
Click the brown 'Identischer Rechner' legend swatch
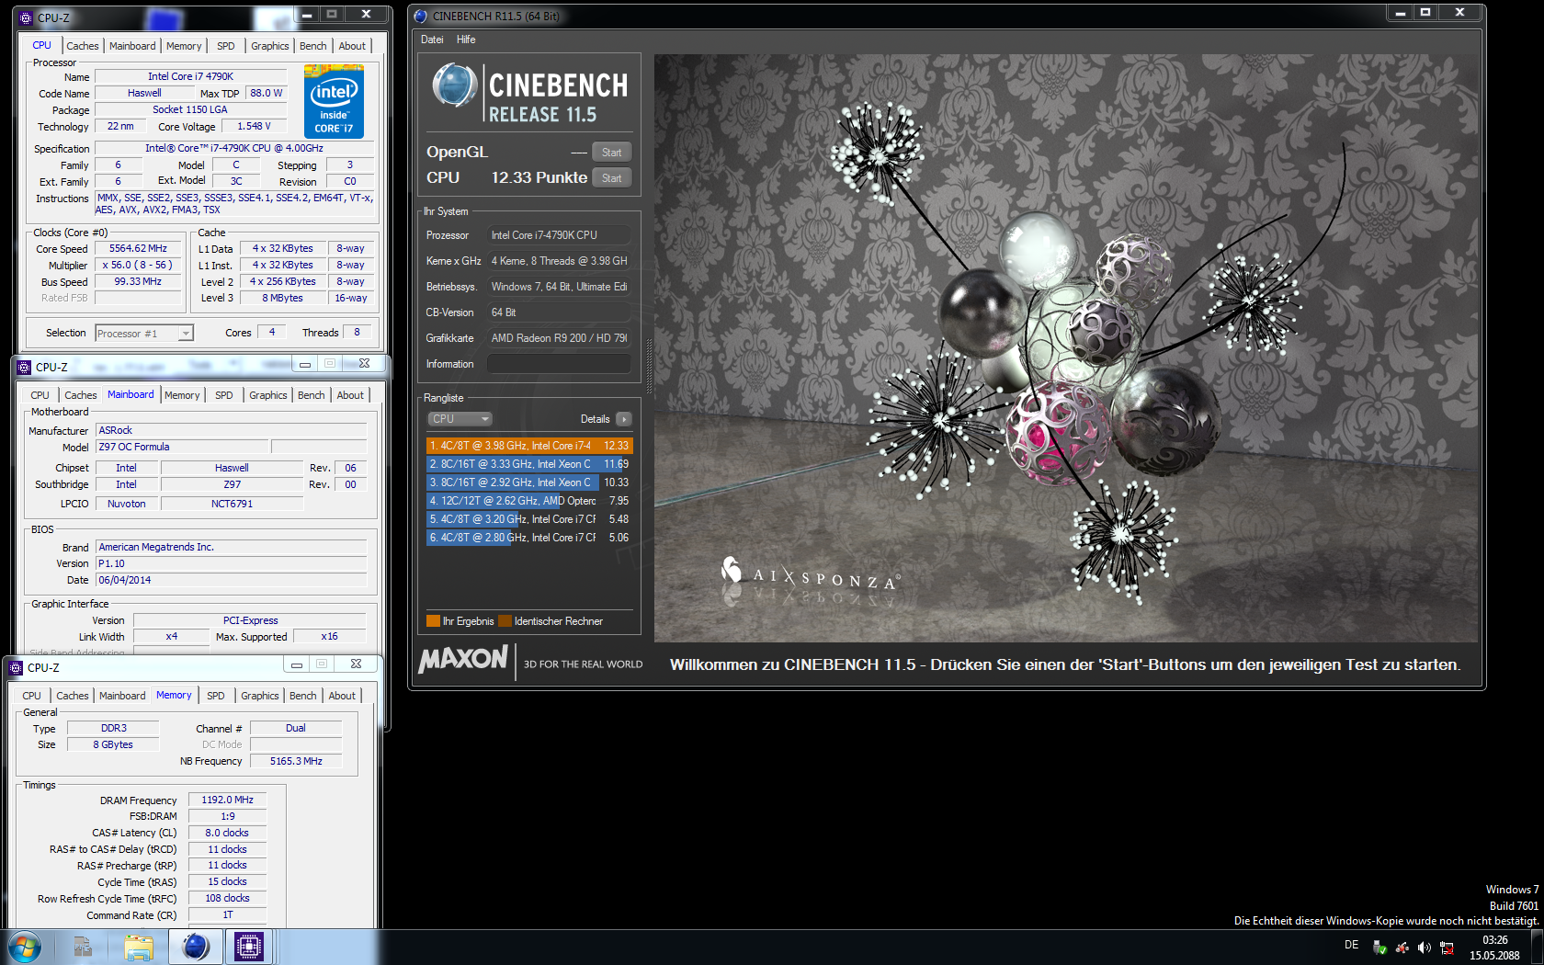[505, 621]
